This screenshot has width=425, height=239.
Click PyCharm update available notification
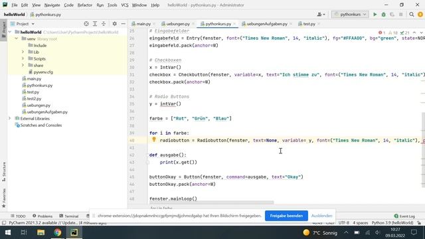(x=58, y=223)
